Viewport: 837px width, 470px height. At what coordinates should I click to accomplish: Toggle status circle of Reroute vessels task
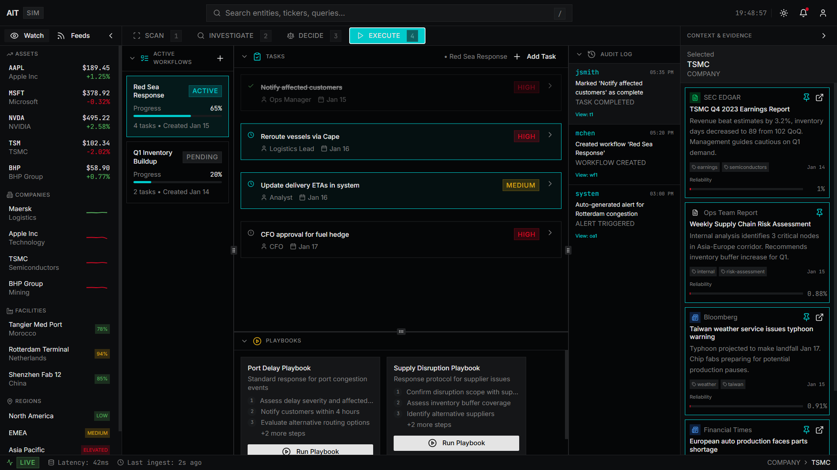click(x=251, y=135)
